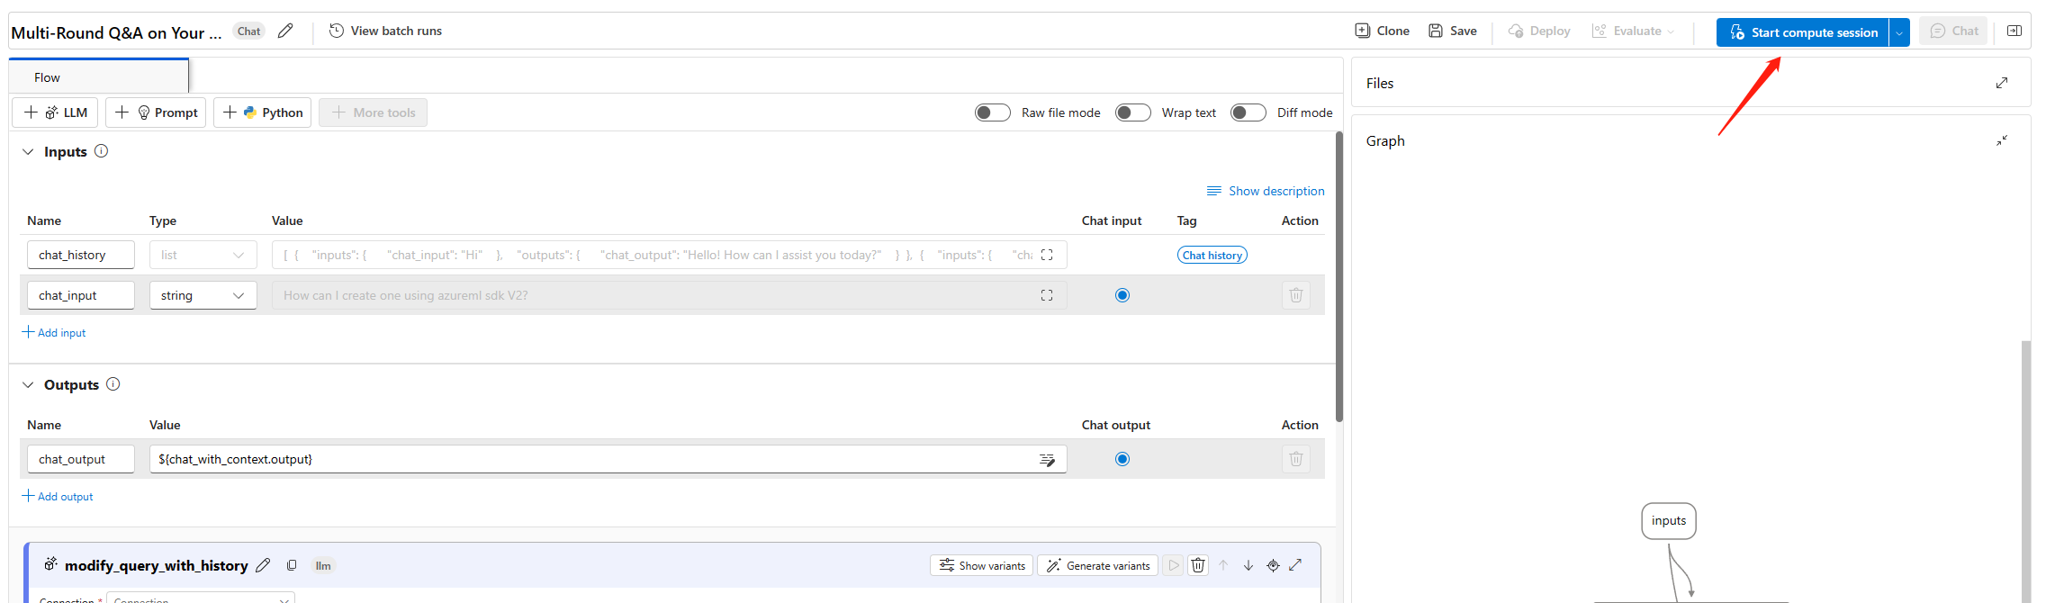Copy modify_query_with_history node name
The width and height of the screenshot is (2046, 603).
coord(292,565)
